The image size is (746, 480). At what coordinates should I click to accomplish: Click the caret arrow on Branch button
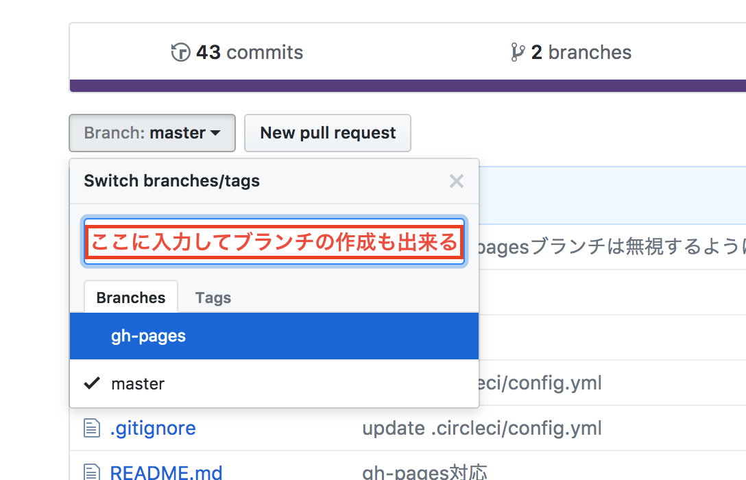215,133
